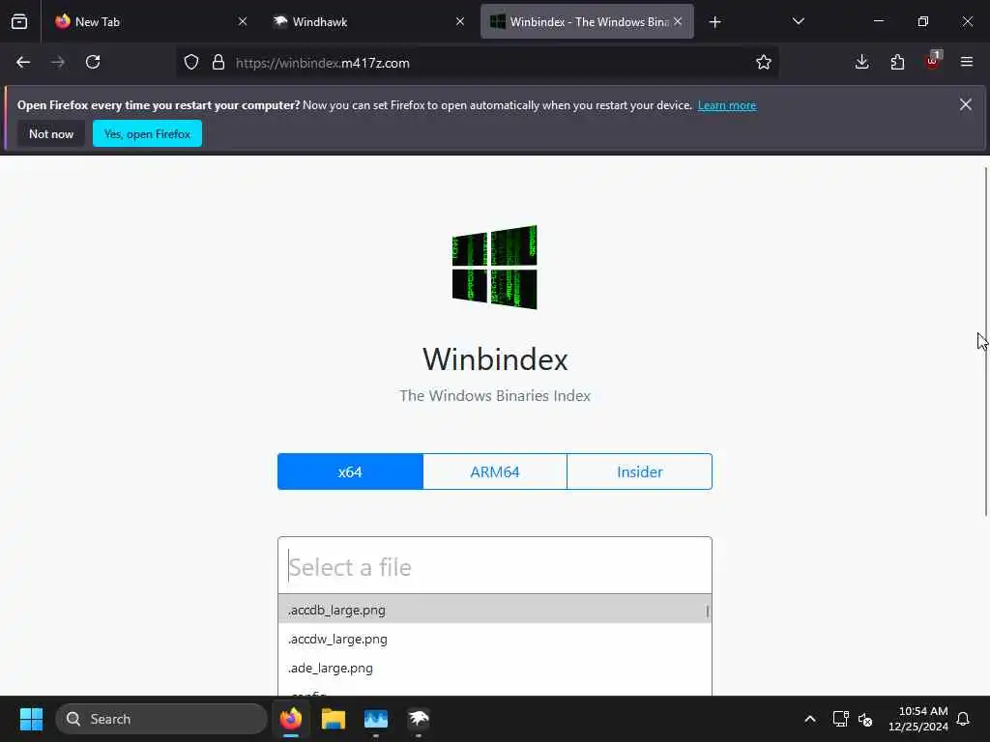The width and height of the screenshot is (990, 742).
Task: Open the list all tabs dropdown
Action: coord(798,22)
